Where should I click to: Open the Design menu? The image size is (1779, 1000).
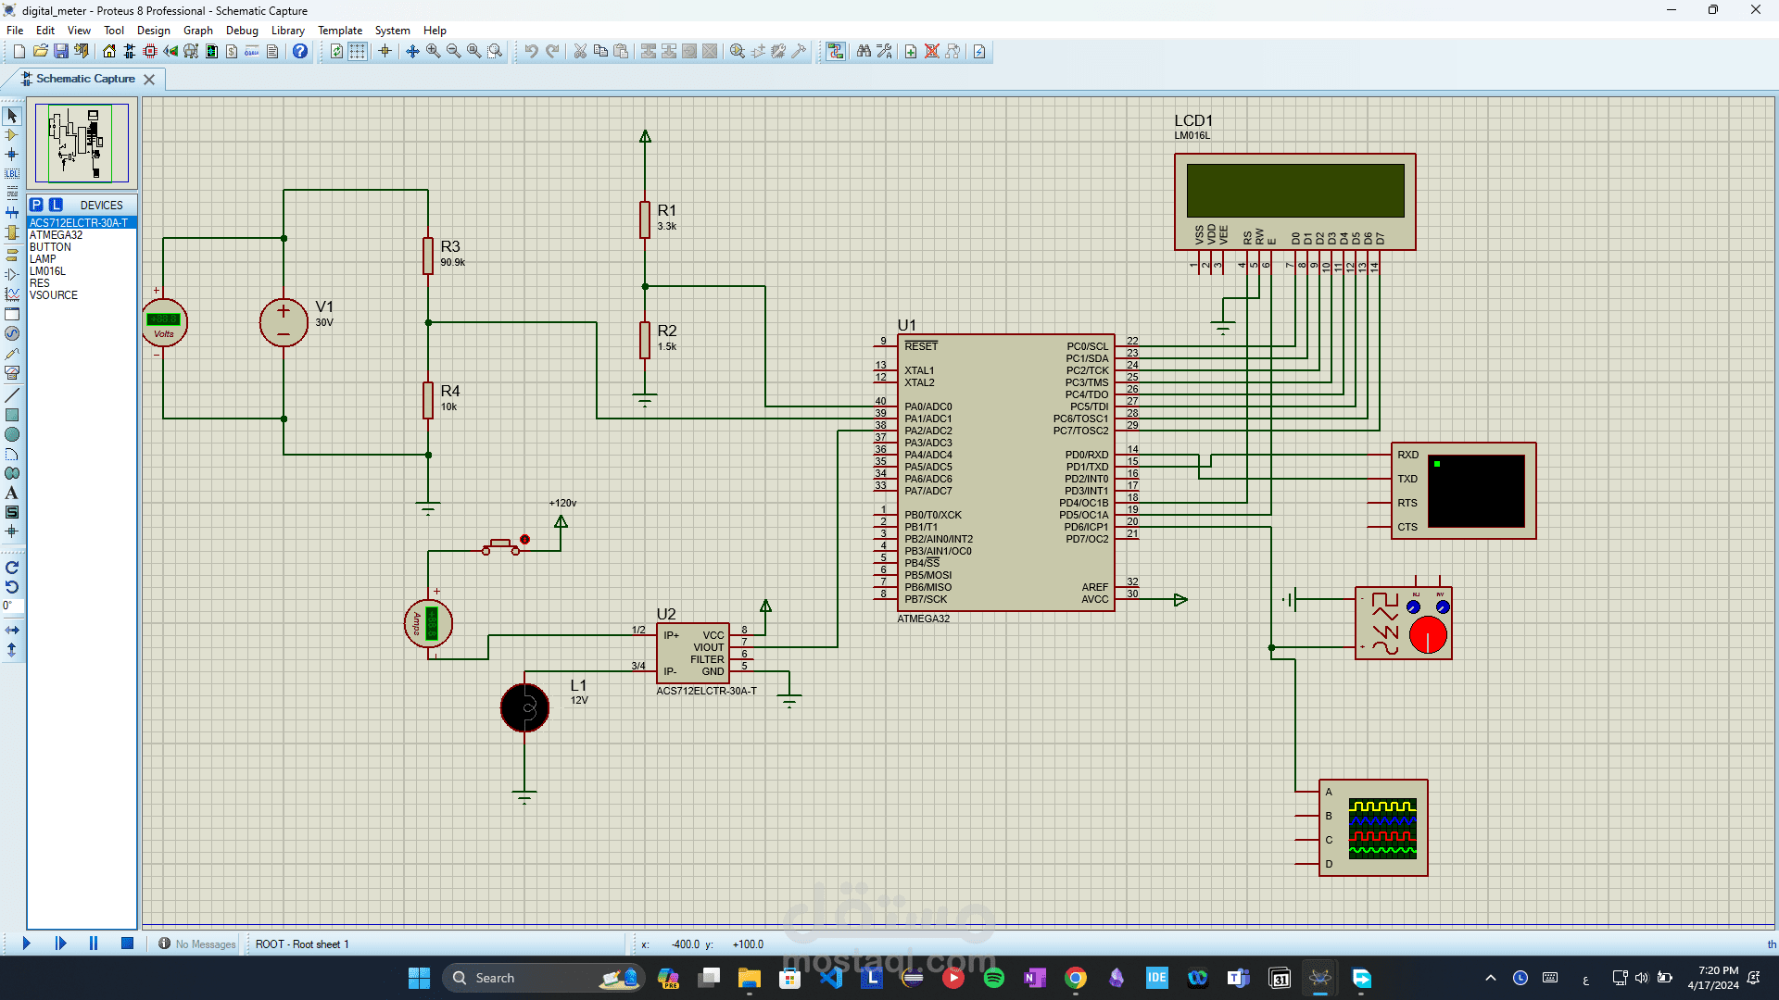coord(154,31)
